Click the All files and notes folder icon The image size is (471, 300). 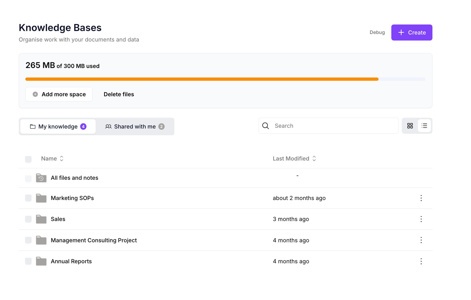[x=41, y=178]
